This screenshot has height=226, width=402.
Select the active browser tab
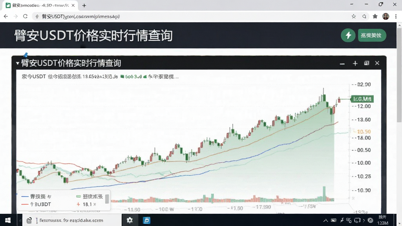coord(40,5)
